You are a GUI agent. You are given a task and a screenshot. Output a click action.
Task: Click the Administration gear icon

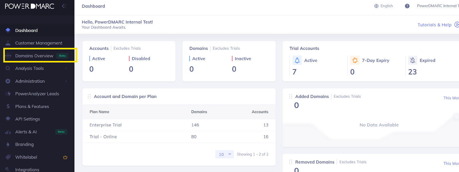click(8, 81)
